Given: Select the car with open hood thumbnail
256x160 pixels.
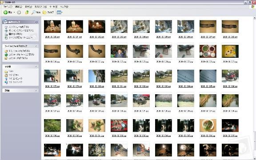Looking at the screenshot, I should (141, 101).
